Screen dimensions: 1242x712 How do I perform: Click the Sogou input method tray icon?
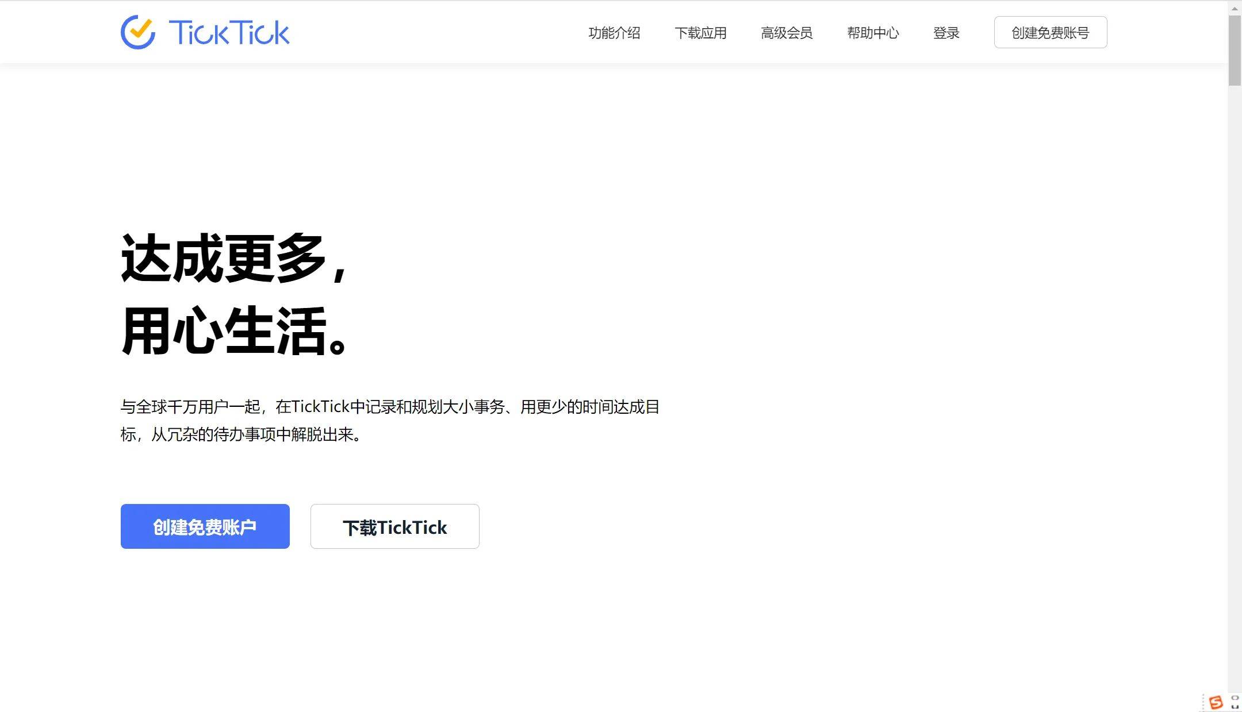[x=1216, y=702]
